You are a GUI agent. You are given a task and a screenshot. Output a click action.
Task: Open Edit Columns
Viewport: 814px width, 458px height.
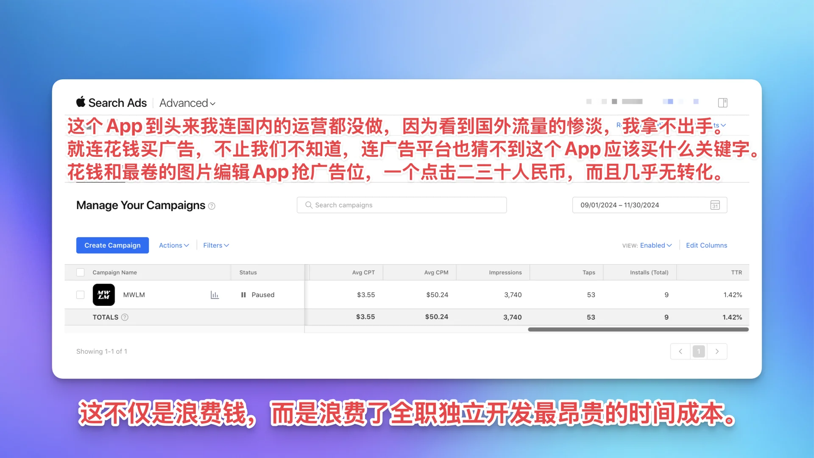click(x=706, y=245)
